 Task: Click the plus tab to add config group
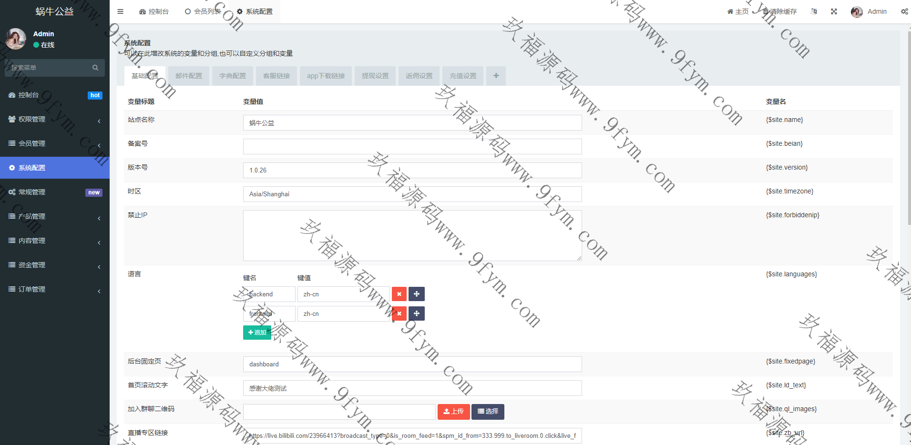coord(496,76)
